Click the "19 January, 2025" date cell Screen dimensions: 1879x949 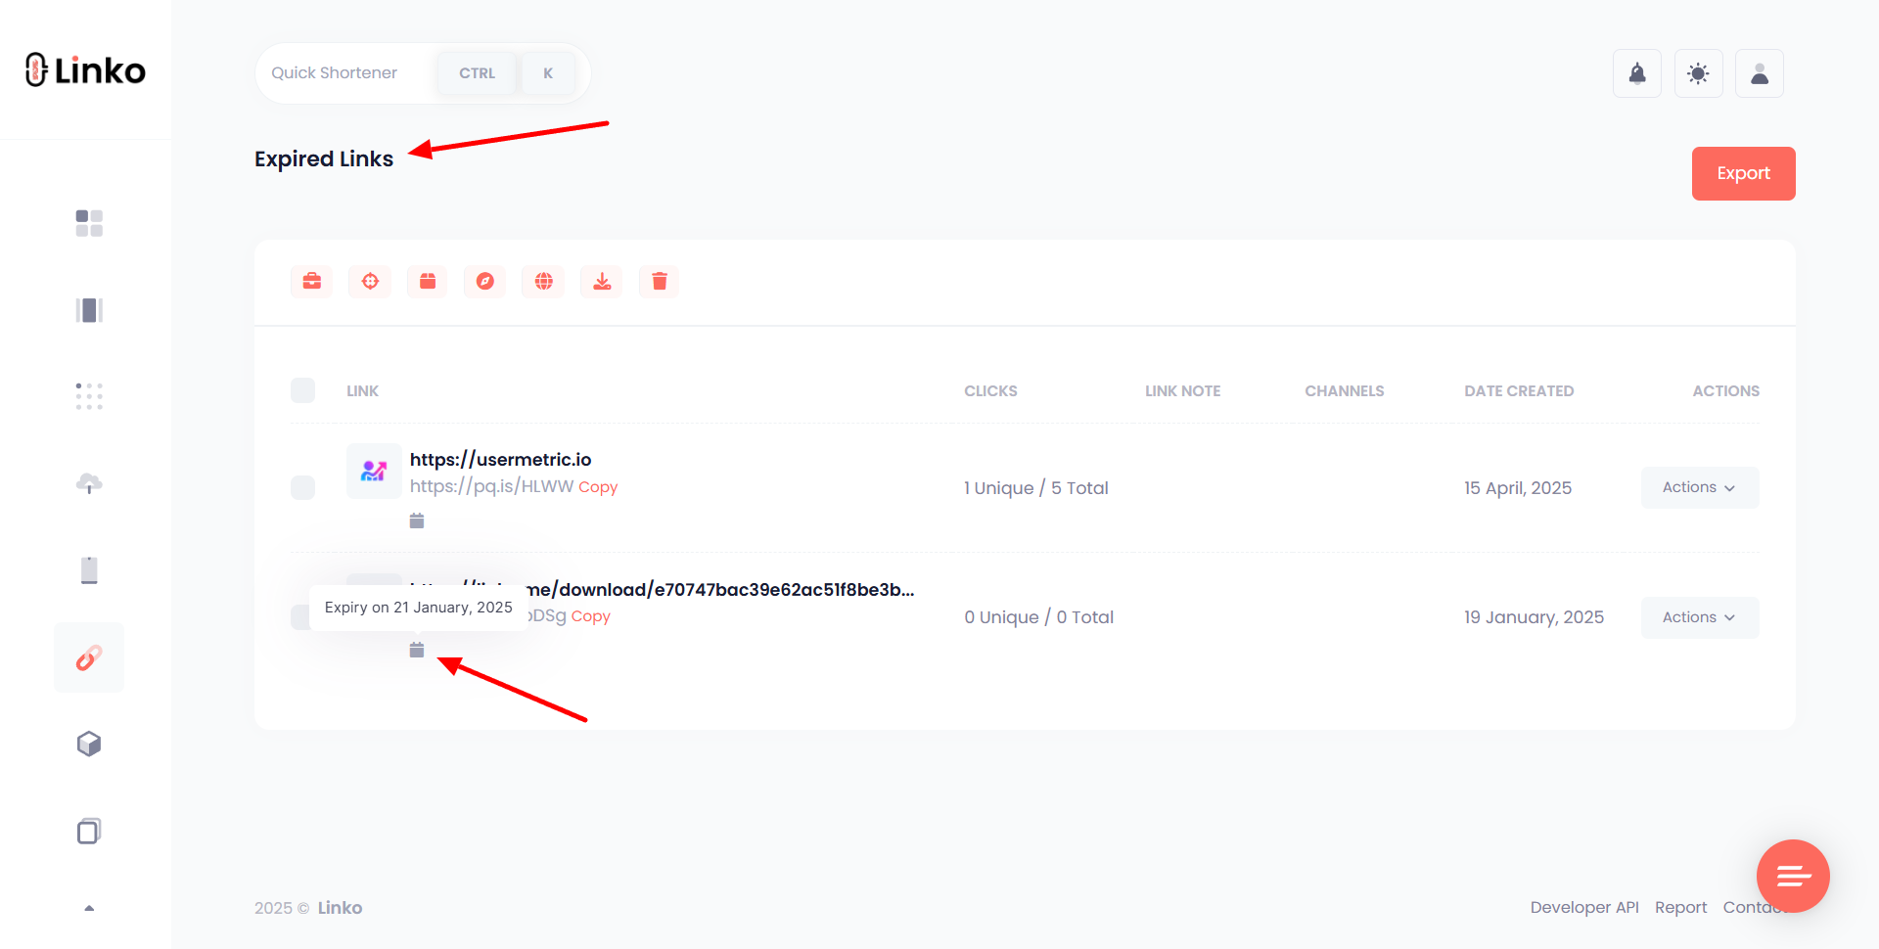pyautogui.click(x=1534, y=617)
